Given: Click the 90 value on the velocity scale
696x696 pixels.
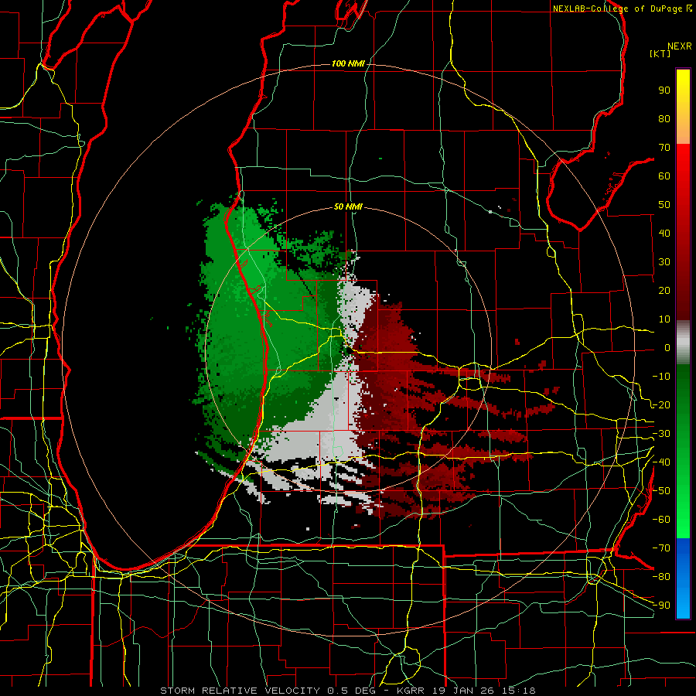Looking at the screenshot, I should click(x=664, y=90).
